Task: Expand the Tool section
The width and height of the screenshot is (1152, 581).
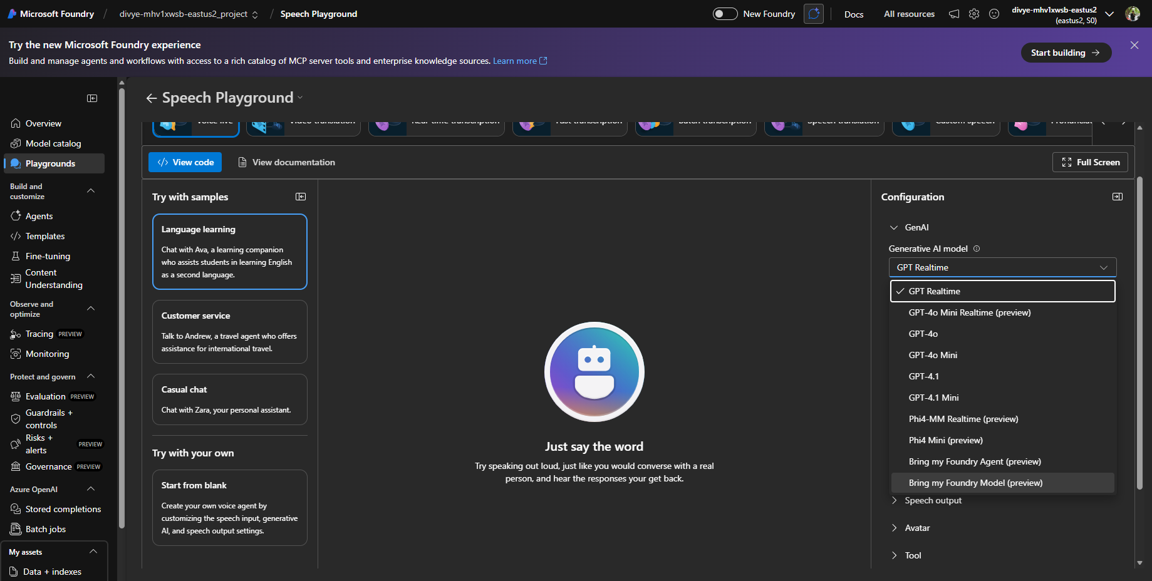Action: (894, 555)
